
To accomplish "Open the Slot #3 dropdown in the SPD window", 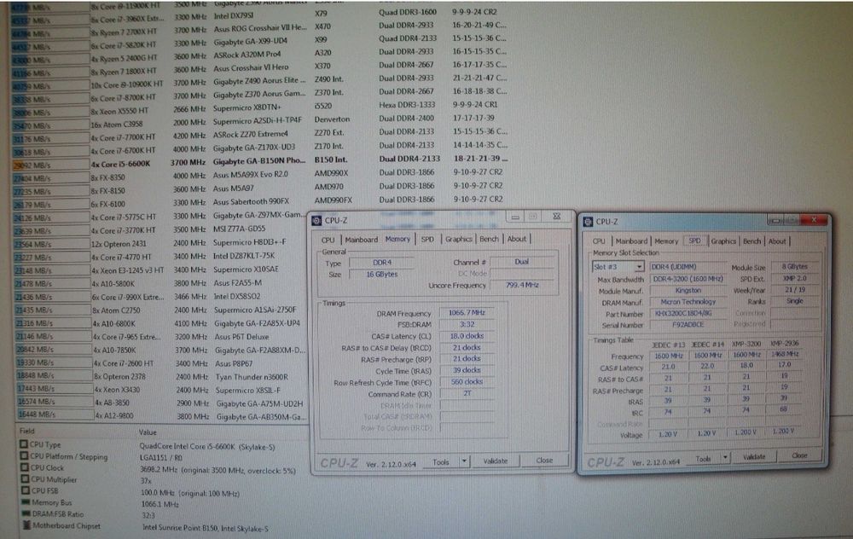I will pos(639,266).
